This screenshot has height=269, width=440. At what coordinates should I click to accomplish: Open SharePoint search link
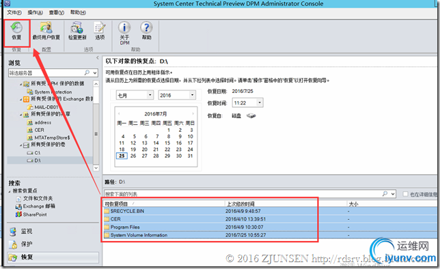click(x=35, y=214)
